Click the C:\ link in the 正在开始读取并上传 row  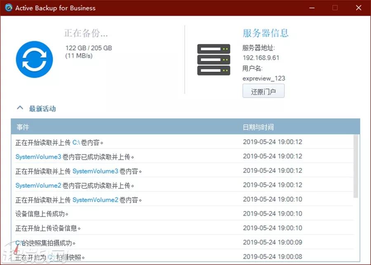[76, 142]
